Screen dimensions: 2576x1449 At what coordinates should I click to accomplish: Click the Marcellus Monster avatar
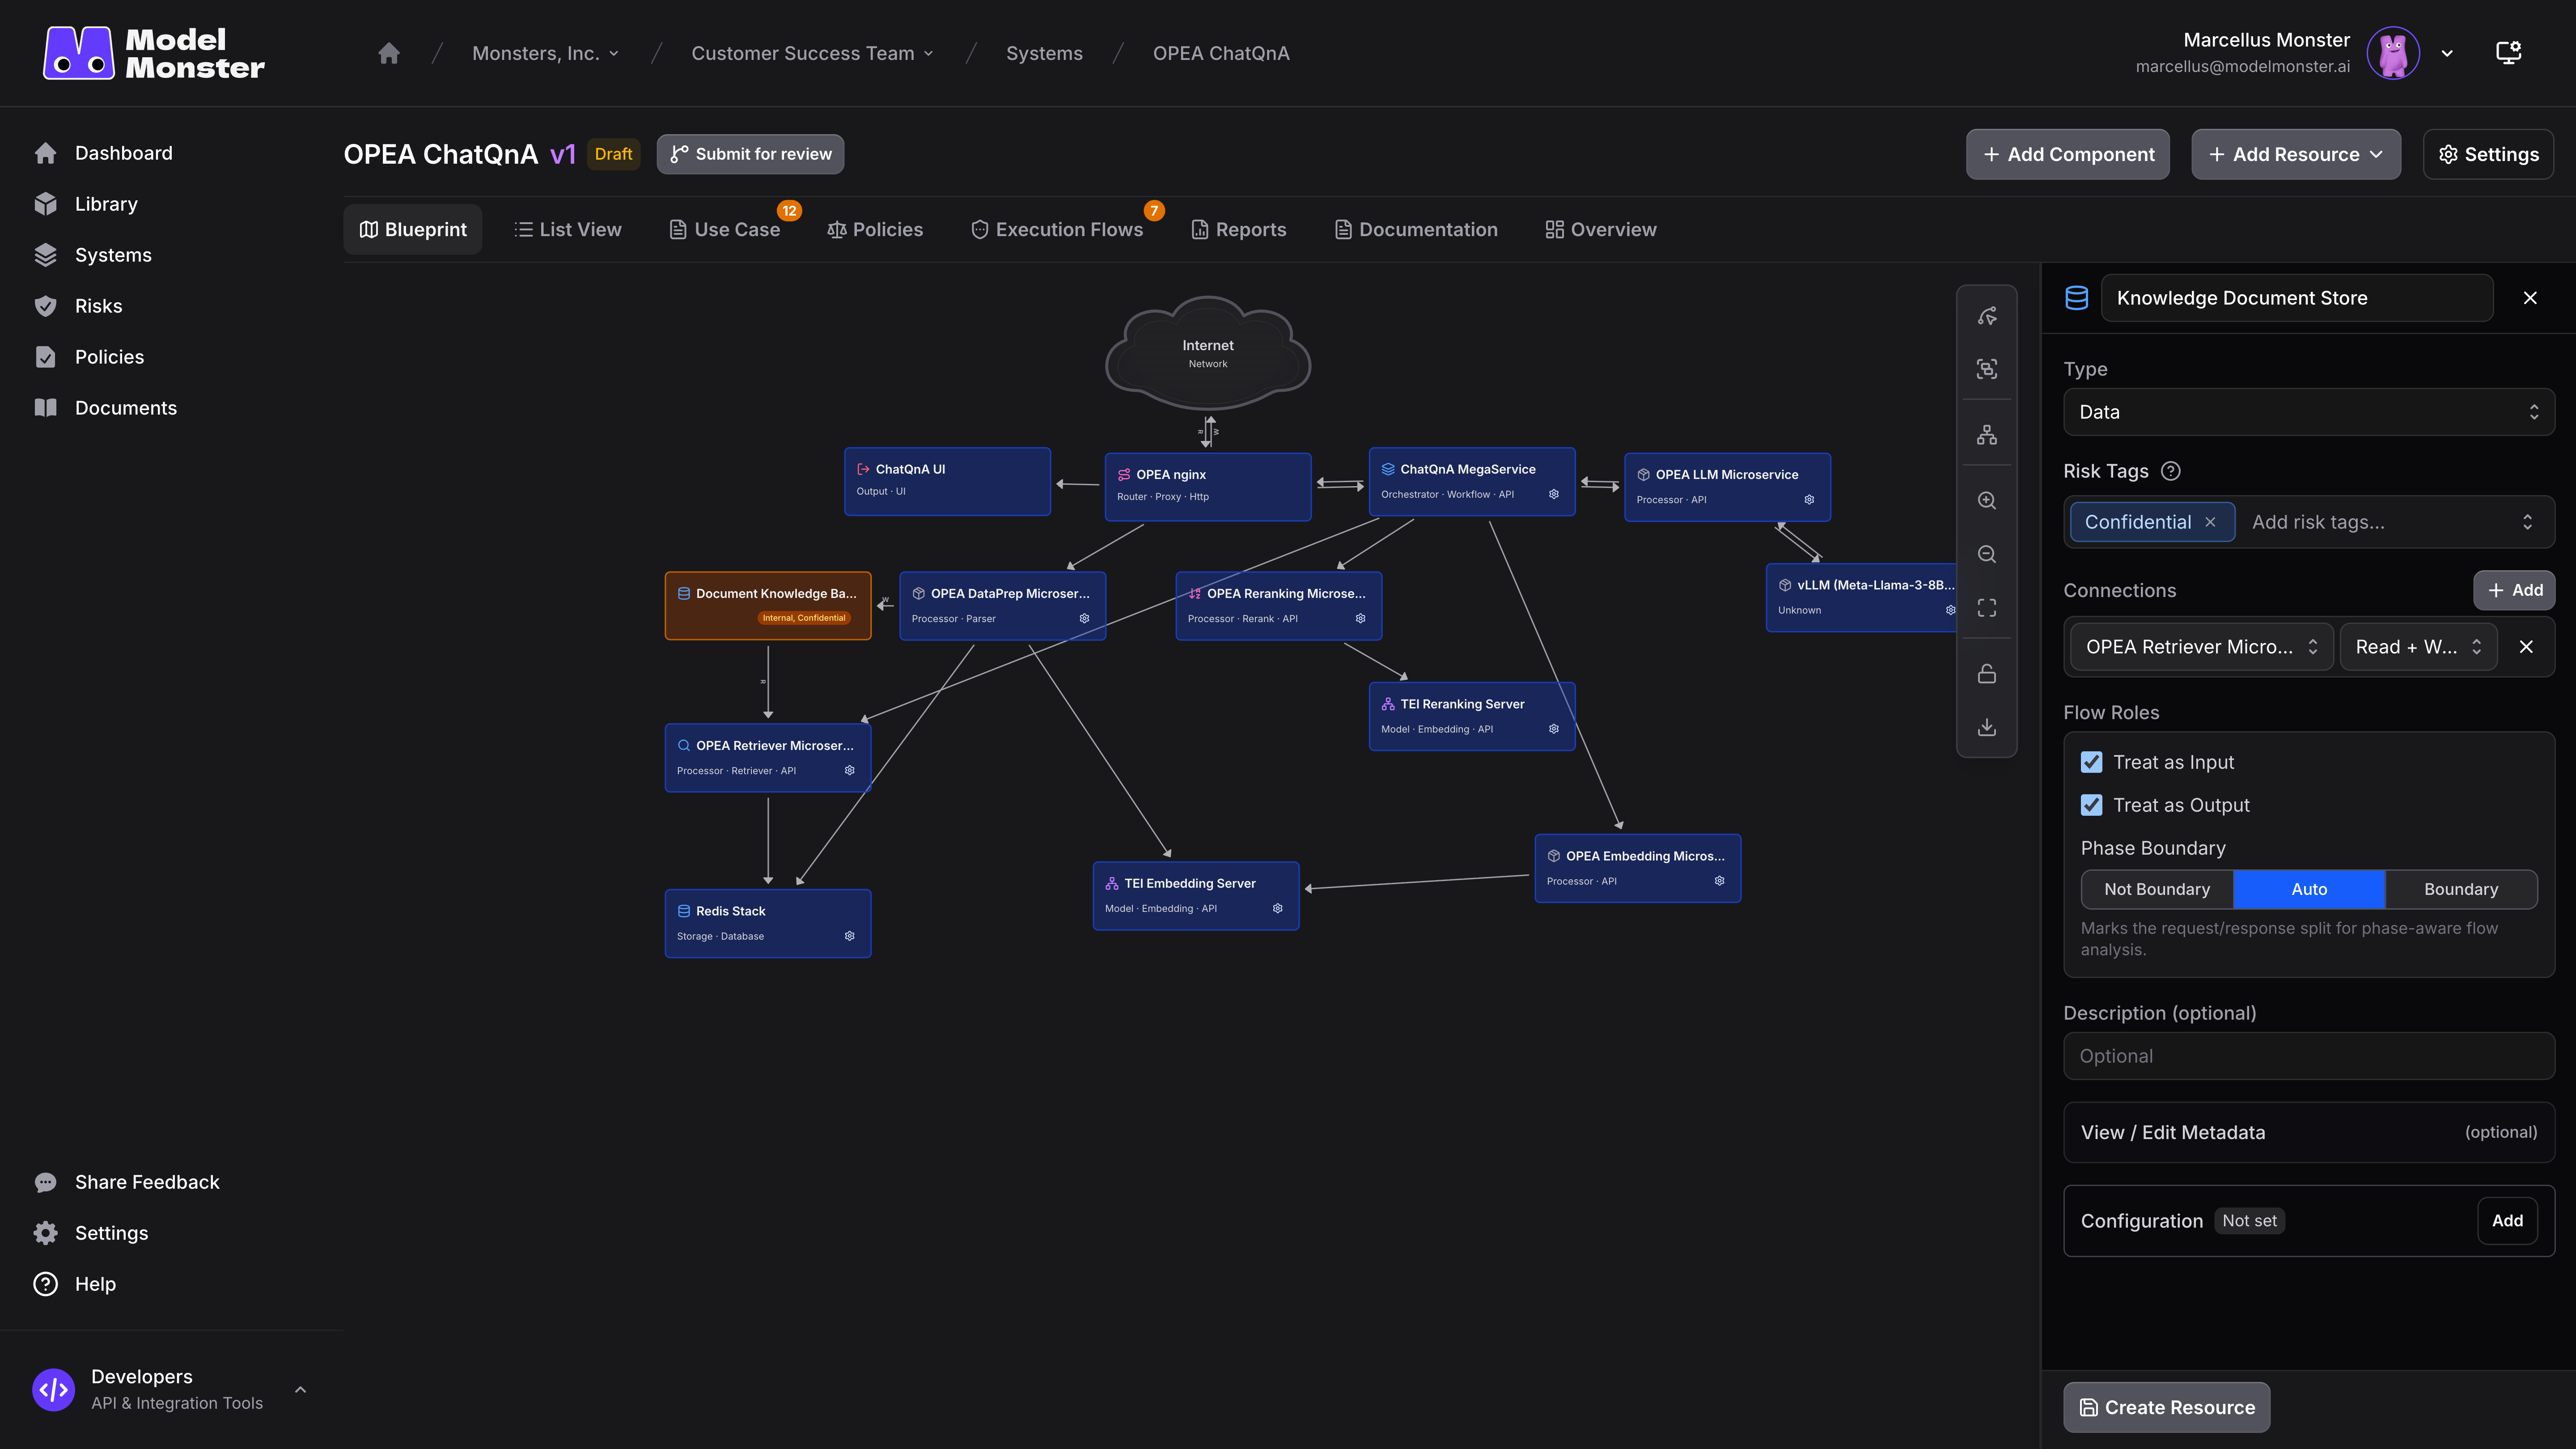click(x=2393, y=53)
